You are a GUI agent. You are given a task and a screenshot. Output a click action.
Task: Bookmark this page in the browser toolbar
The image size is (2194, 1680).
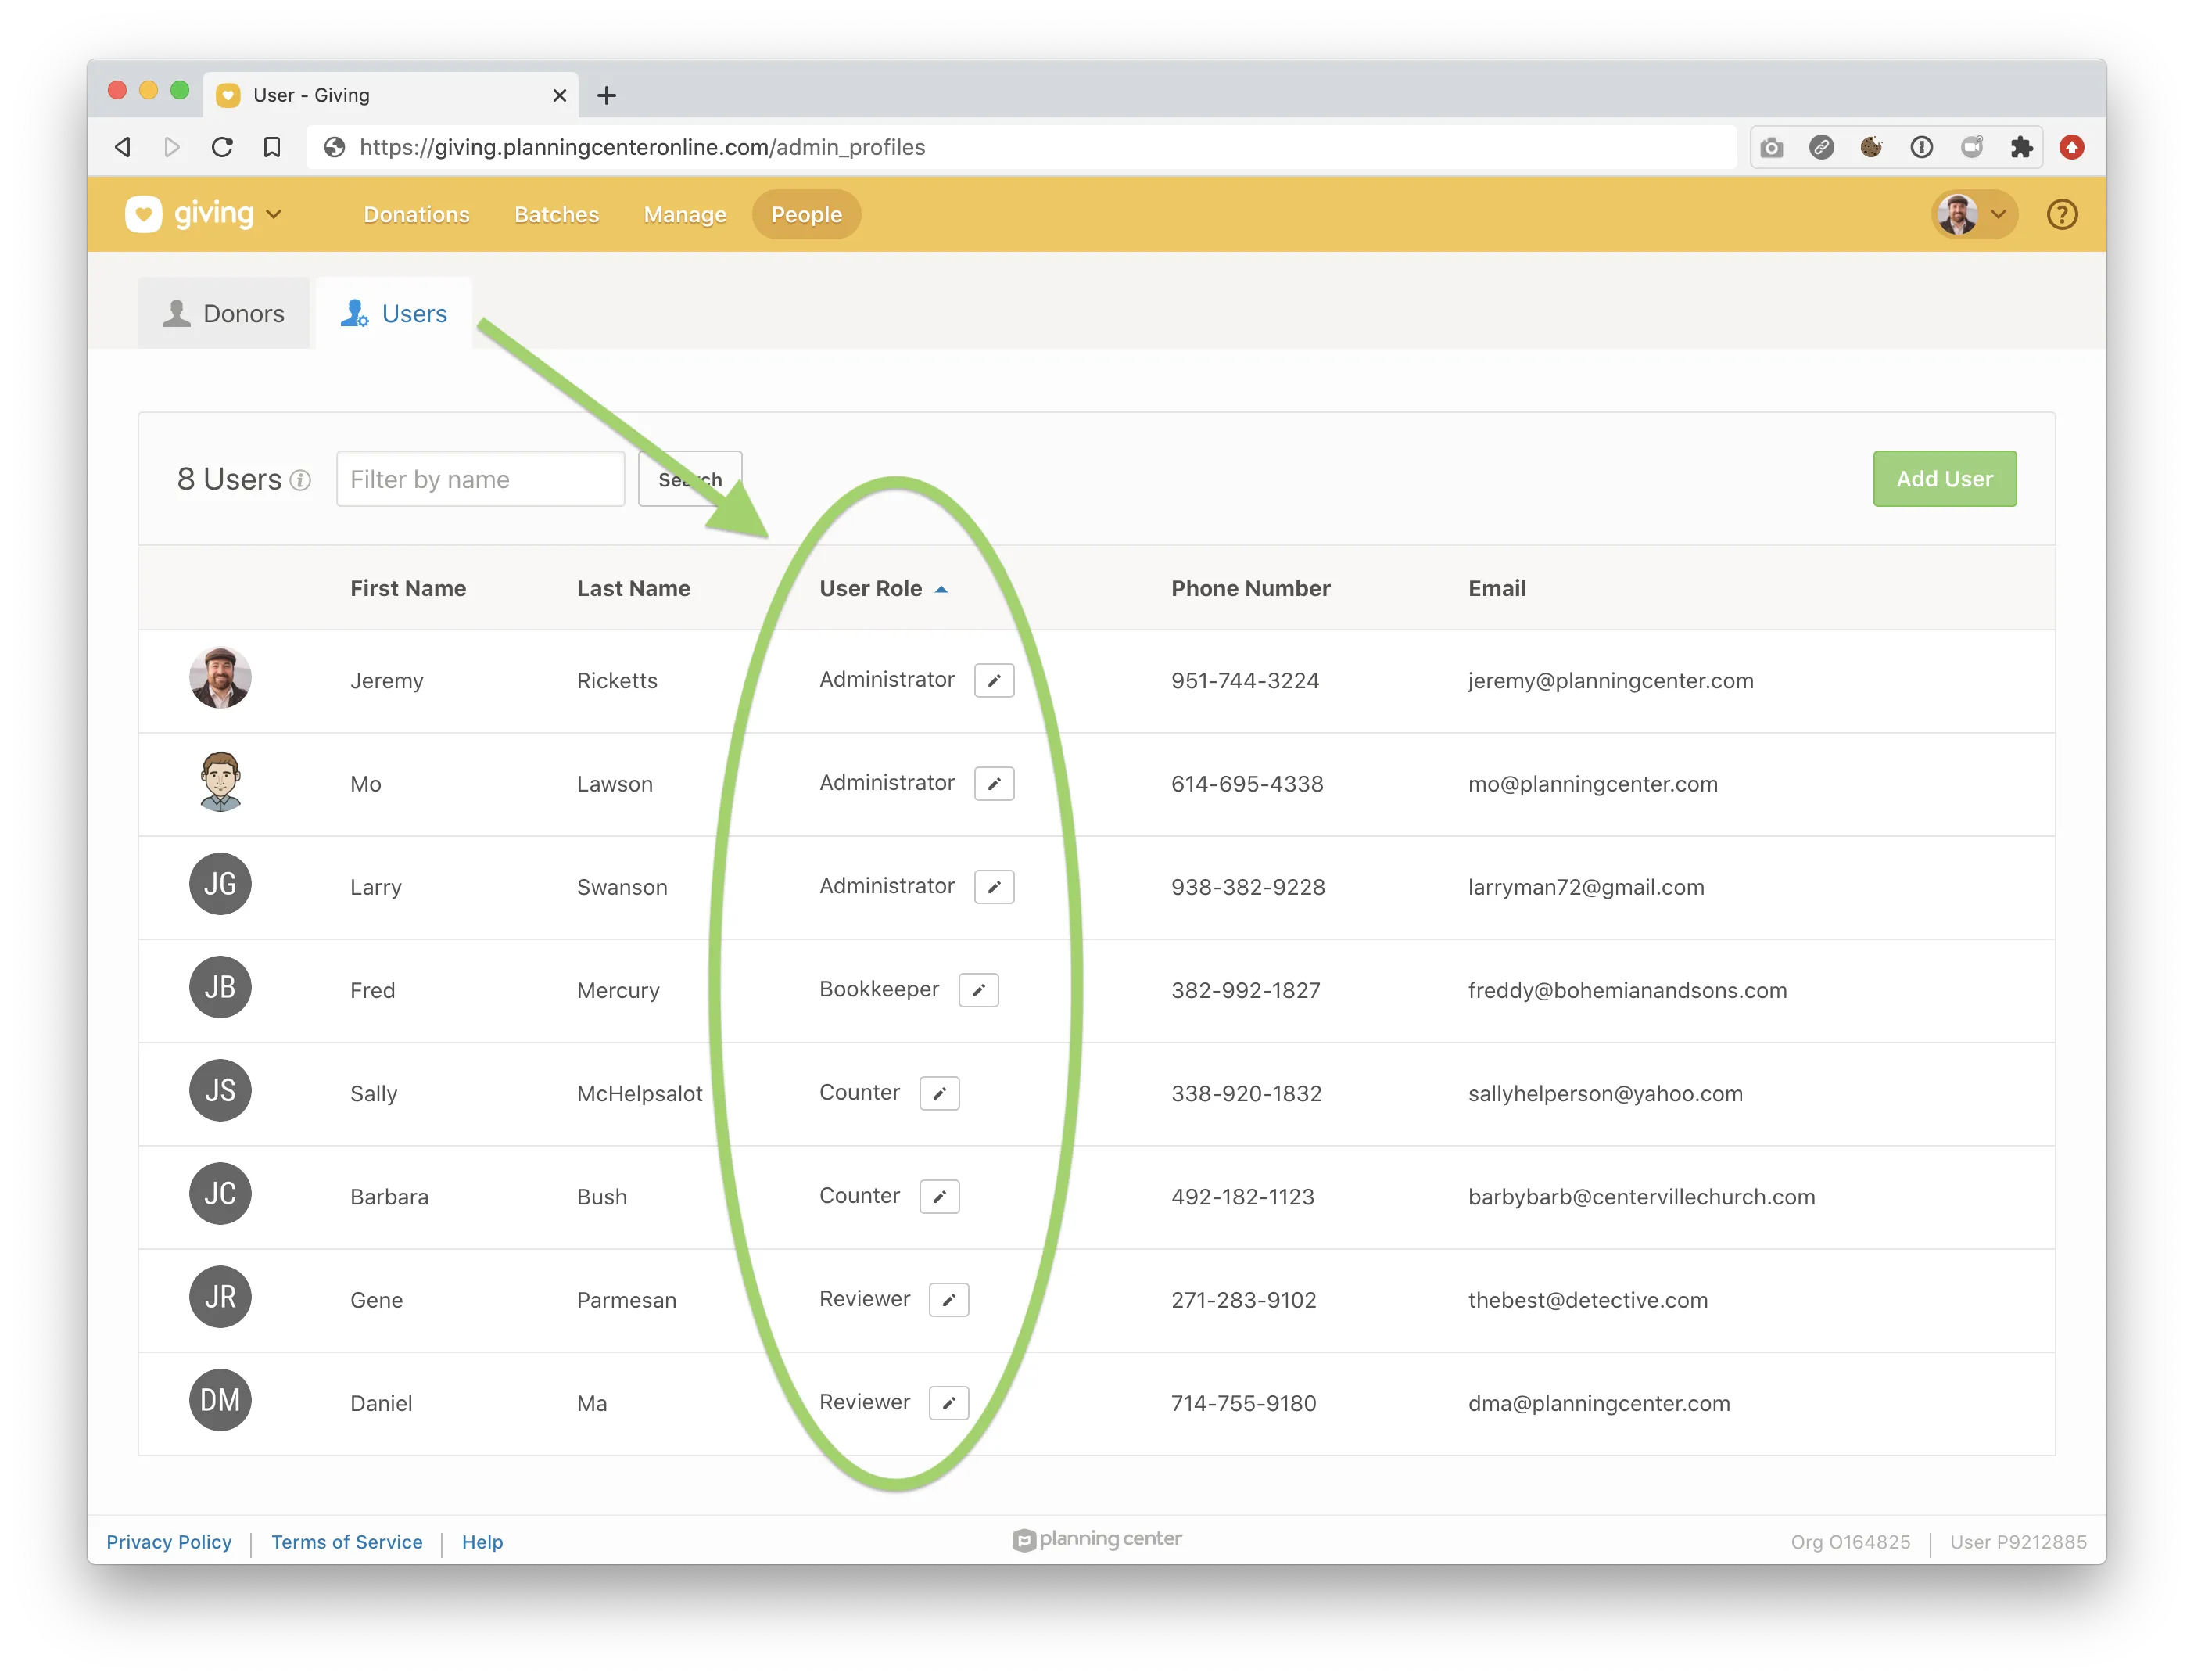click(x=272, y=147)
